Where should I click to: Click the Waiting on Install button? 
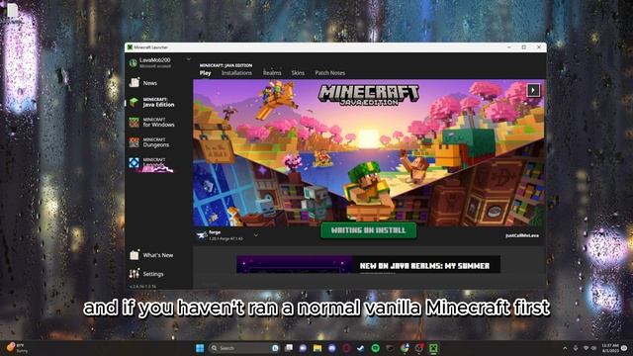368,230
